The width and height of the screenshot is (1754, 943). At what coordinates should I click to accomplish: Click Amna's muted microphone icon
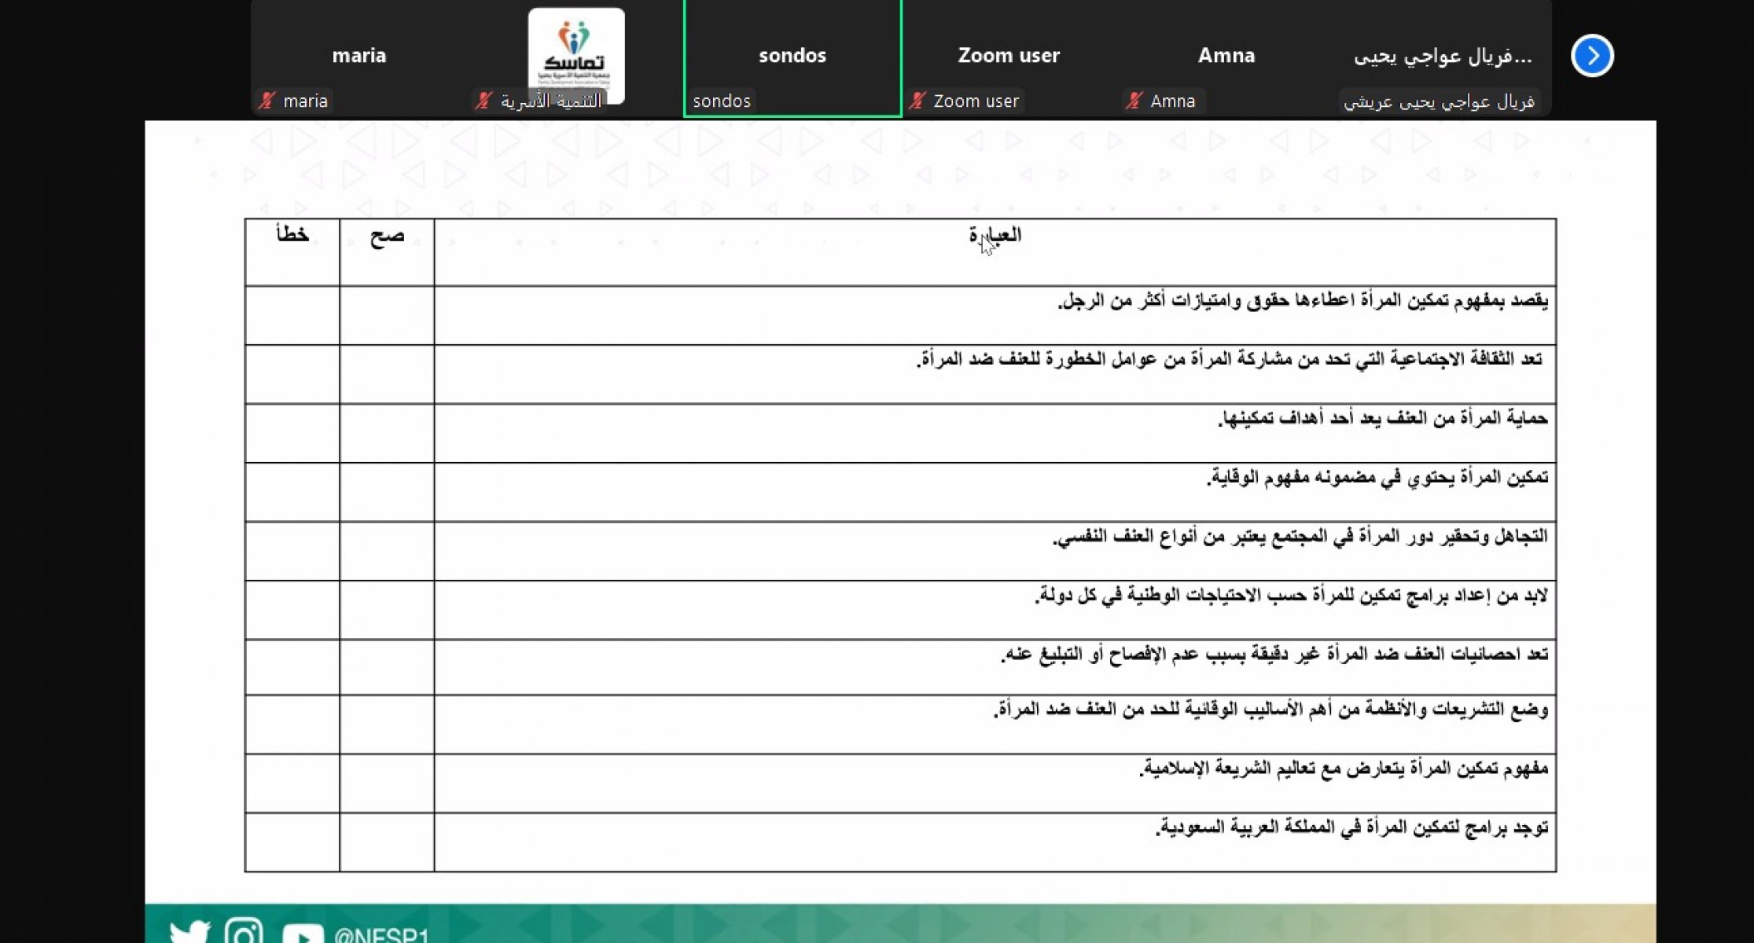(x=1134, y=101)
